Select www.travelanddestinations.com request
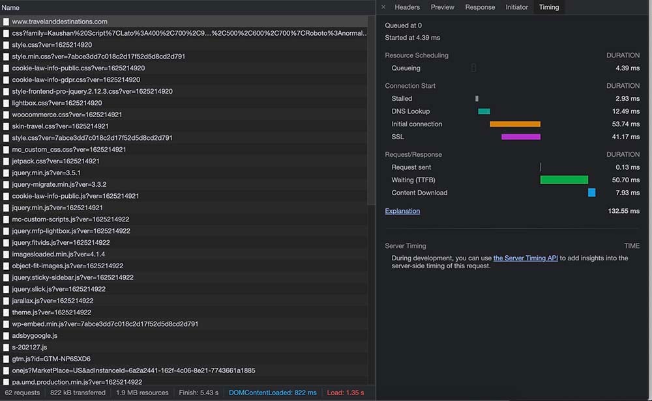The width and height of the screenshot is (652, 401). [x=184, y=21]
